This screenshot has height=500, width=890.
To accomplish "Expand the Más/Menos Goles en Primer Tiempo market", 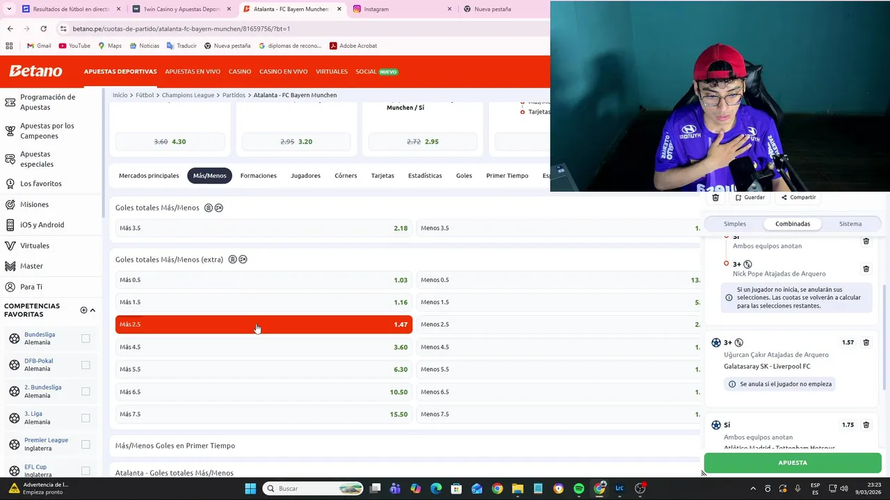I will 175,446.
